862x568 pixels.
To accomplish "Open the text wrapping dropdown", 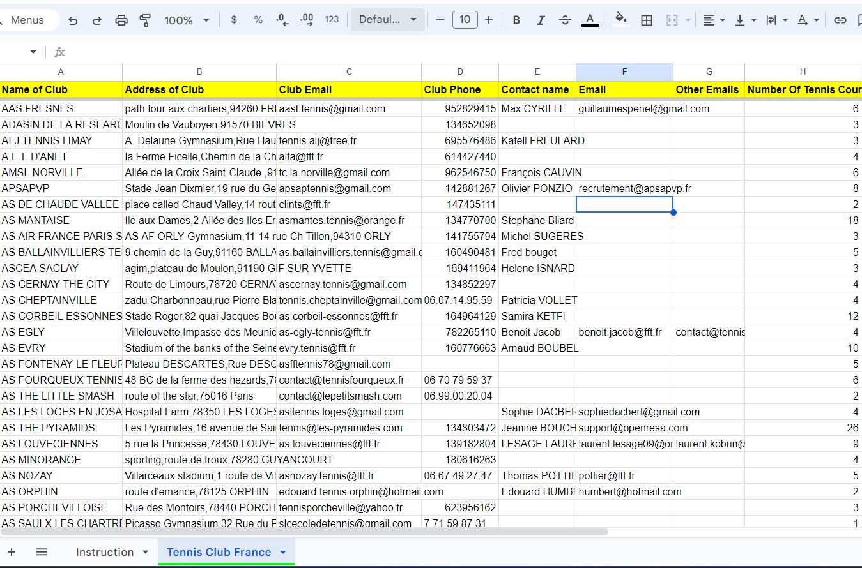I will pos(777,20).
